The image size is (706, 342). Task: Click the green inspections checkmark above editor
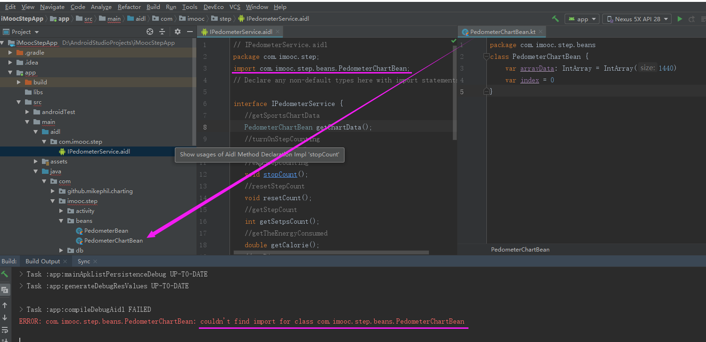[454, 41]
